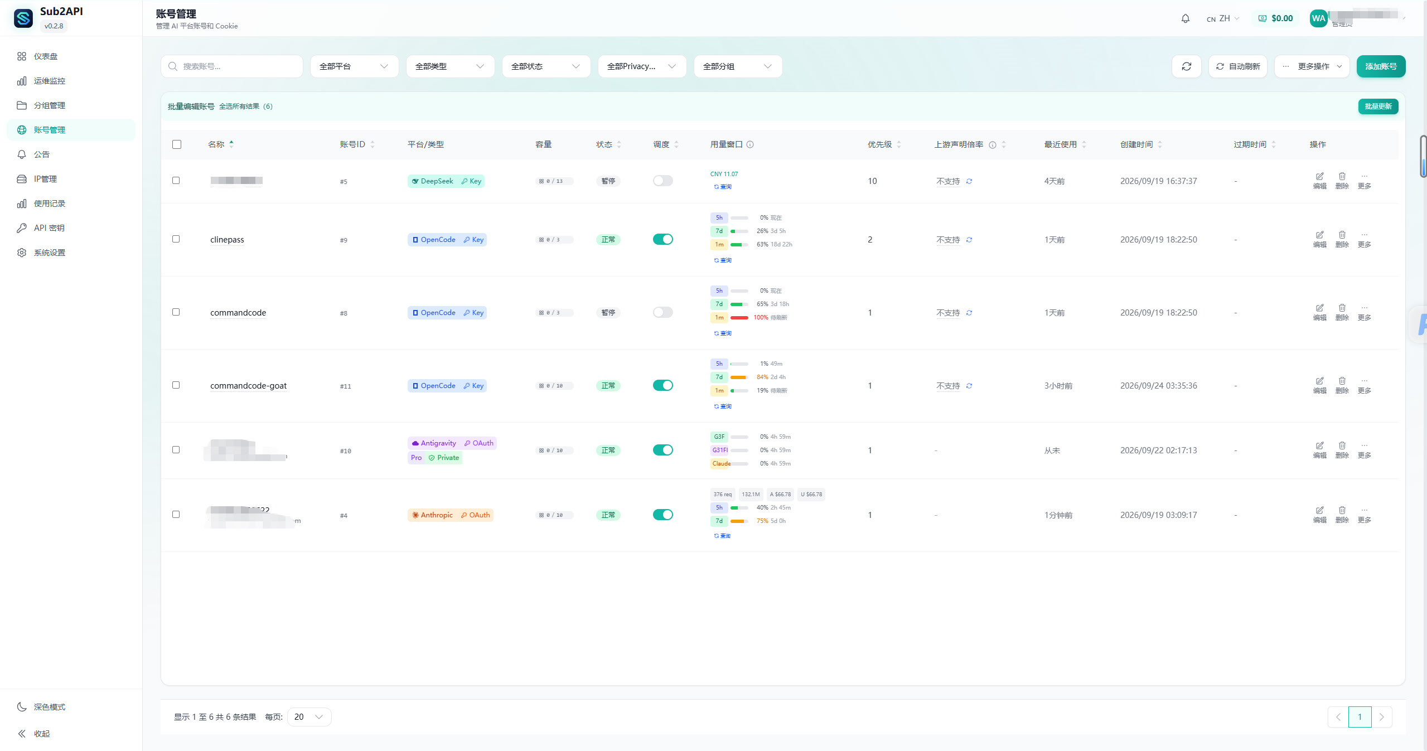Click the 自动刷新 button
Screen dimensions: 1427x751
tap(1237, 66)
